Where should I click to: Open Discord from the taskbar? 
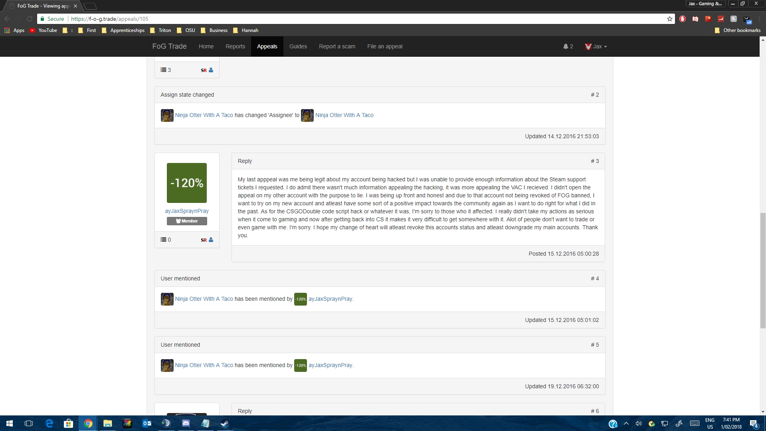[186, 423]
